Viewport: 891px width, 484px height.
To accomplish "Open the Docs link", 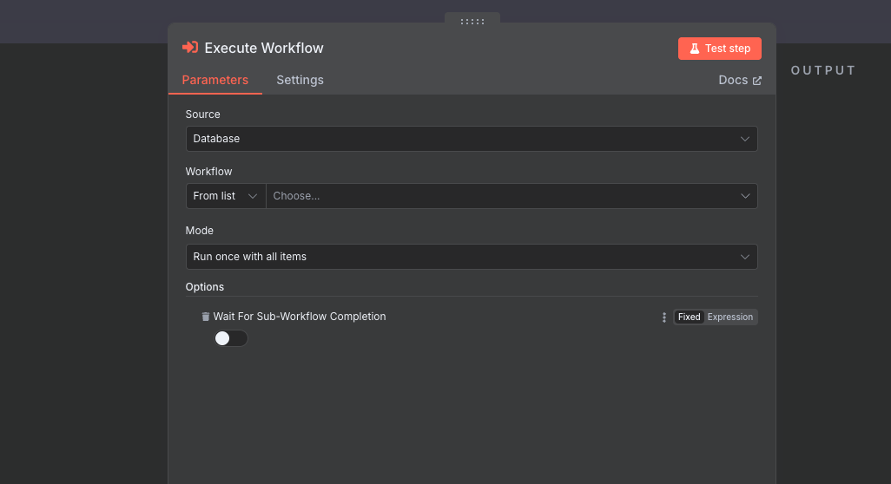I will click(x=739, y=80).
